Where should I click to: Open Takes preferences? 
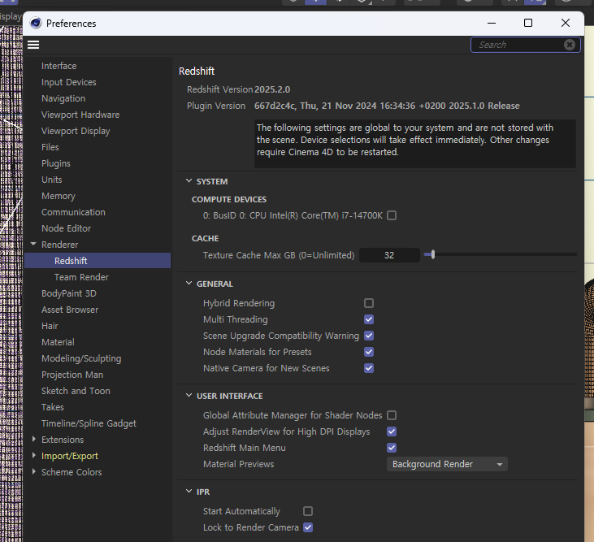(x=52, y=407)
